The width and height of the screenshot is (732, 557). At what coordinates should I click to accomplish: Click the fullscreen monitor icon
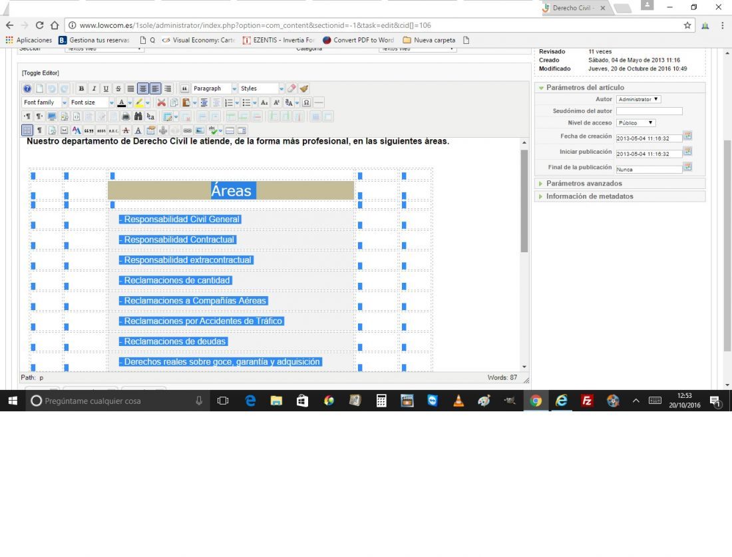(x=52, y=116)
